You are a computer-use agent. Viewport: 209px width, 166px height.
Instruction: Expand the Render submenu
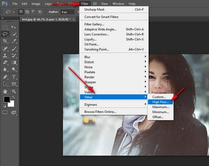114,77
